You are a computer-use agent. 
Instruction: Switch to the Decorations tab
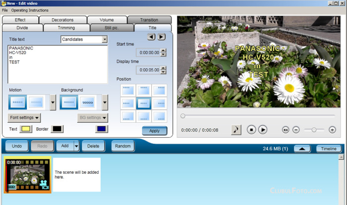click(x=62, y=20)
